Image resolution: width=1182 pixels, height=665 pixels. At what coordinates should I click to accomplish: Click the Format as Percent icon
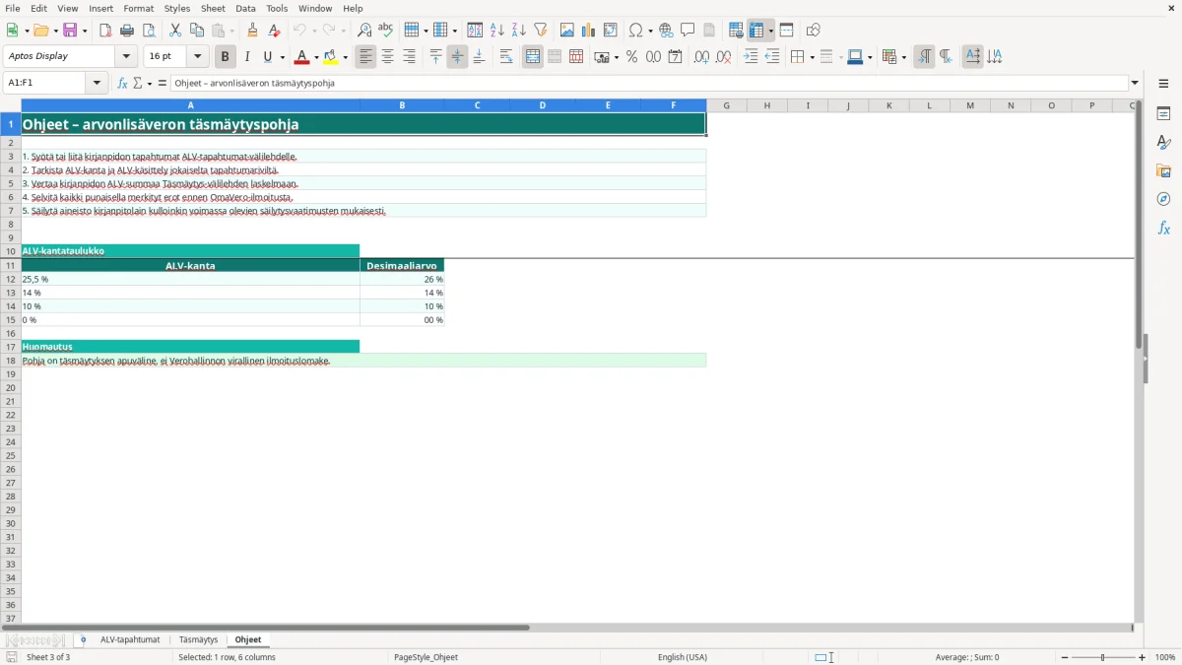(631, 57)
